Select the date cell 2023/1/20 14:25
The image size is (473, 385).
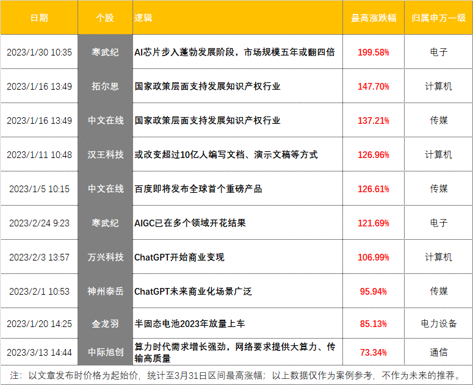click(39, 324)
